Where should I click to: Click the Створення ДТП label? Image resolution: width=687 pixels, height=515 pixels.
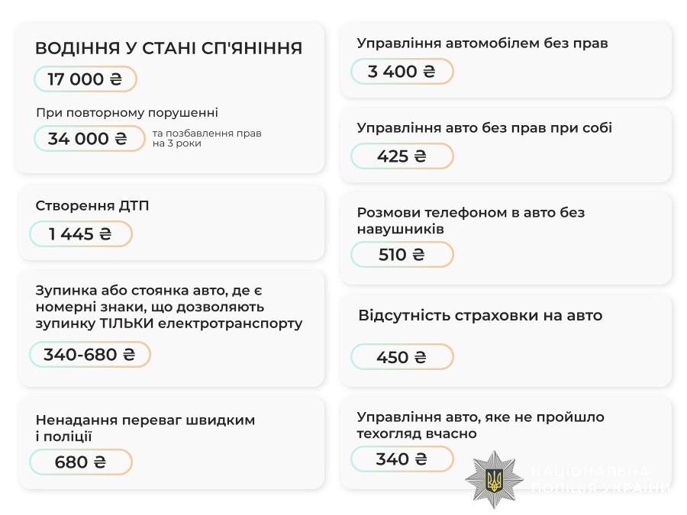click(88, 206)
